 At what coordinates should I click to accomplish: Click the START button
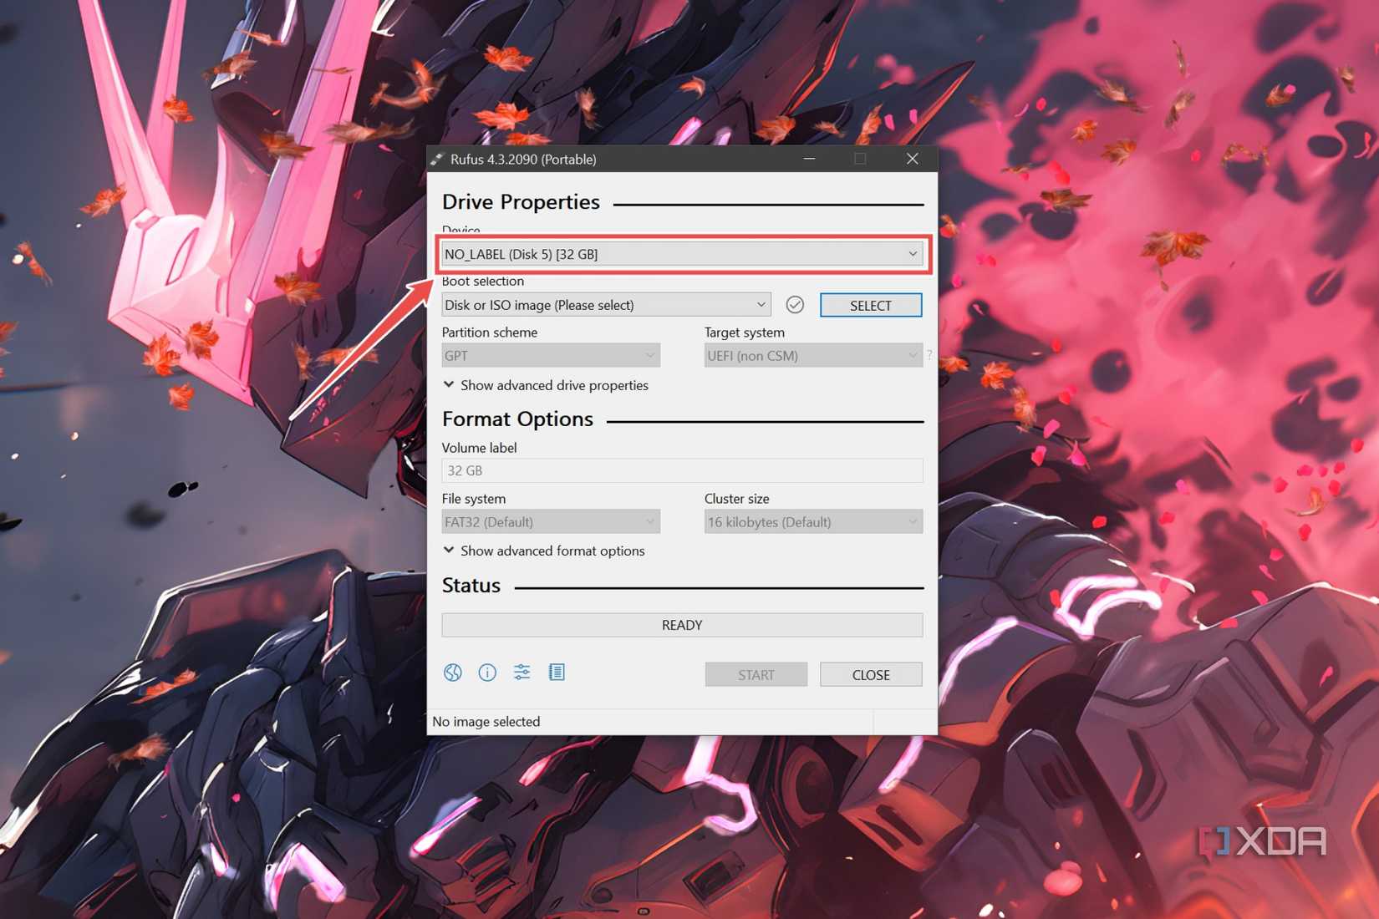756,675
